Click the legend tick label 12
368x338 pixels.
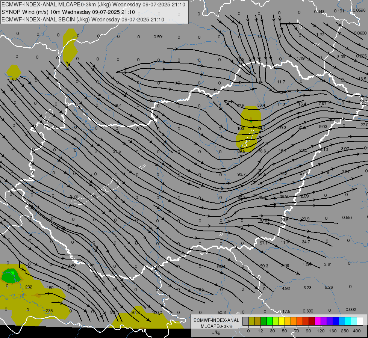[x=260, y=331]
